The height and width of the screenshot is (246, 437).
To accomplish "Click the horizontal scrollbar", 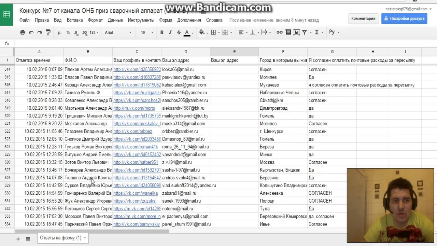I will [92, 231].
